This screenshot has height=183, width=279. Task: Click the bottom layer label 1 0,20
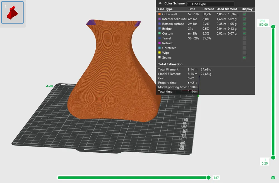click(x=264, y=162)
